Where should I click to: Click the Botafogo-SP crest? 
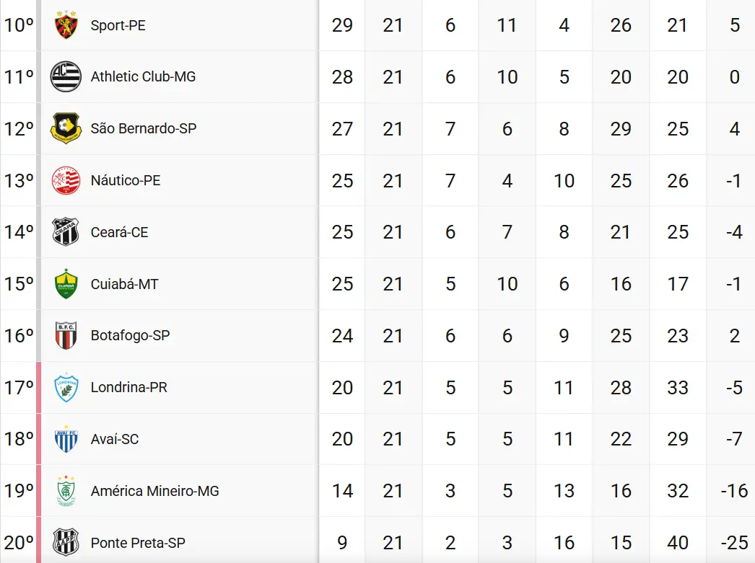pyautogui.click(x=66, y=336)
